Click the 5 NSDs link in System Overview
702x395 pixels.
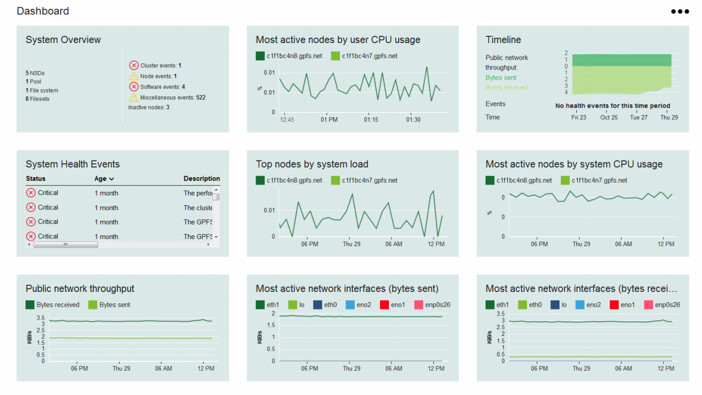(35, 73)
